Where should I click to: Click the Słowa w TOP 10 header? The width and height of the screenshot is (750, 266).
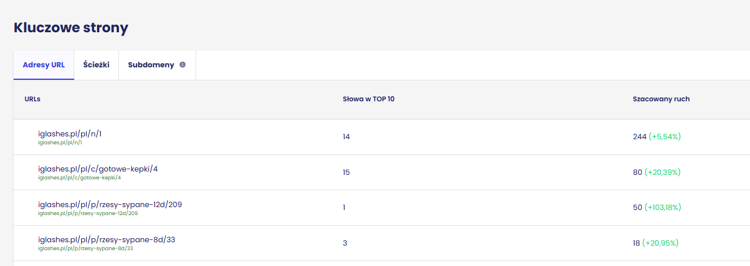[x=368, y=99]
